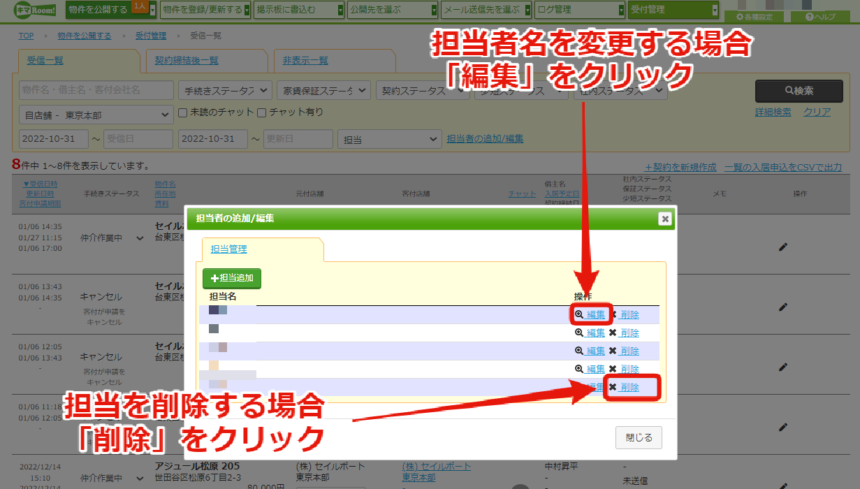Toggle the 未読のチャット checkbox

click(x=182, y=112)
